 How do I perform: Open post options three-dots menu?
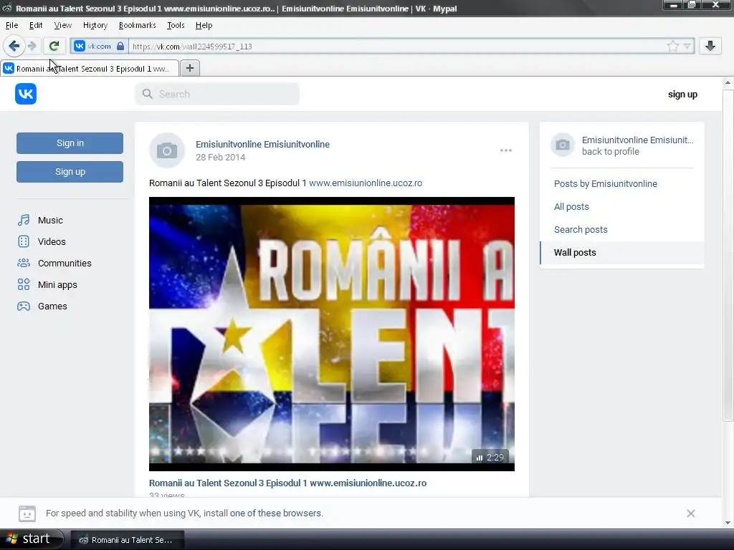point(505,150)
